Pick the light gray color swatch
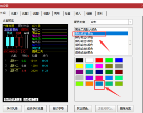Image resolution: width=143 pixels, height=113 pixels. 79,78
